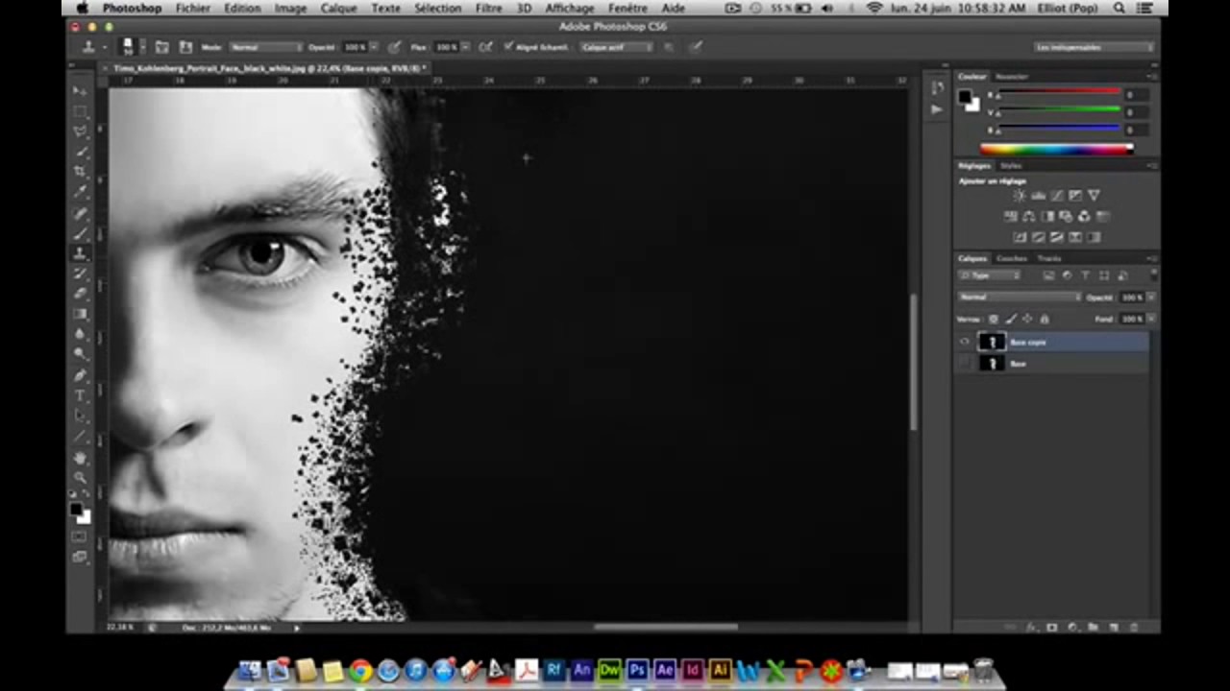Click the spectrum color ramp
This screenshot has width=1230, height=691.
pyautogui.click(x=1056, y=149)
